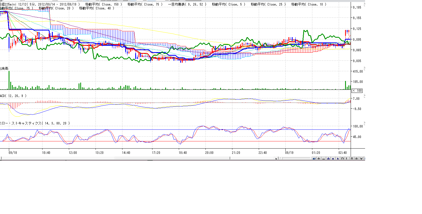Open the volume pane dropdown arrow
The height and width of the screenshot is (214, 422).
pyautogui.click(x=365, y=68)
